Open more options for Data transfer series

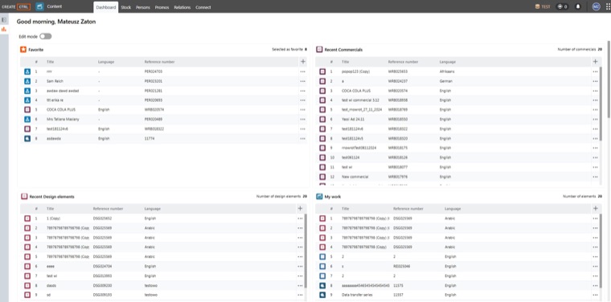point(595,295)
